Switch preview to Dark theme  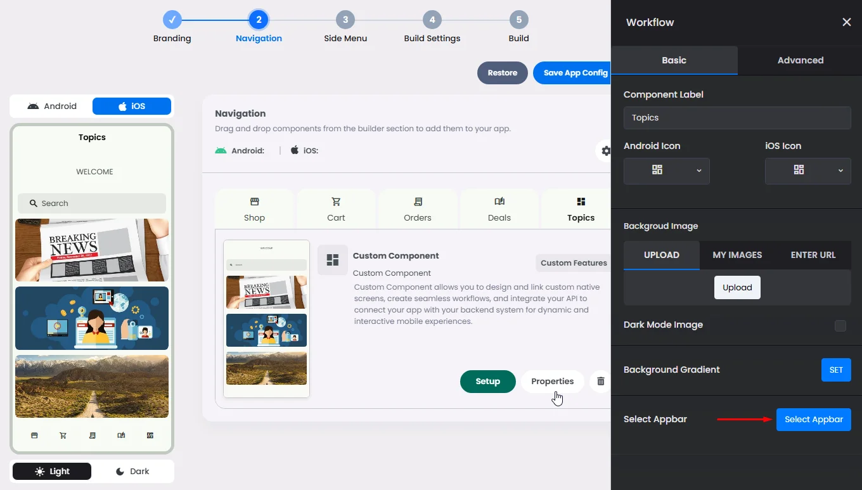pos(132,471)
